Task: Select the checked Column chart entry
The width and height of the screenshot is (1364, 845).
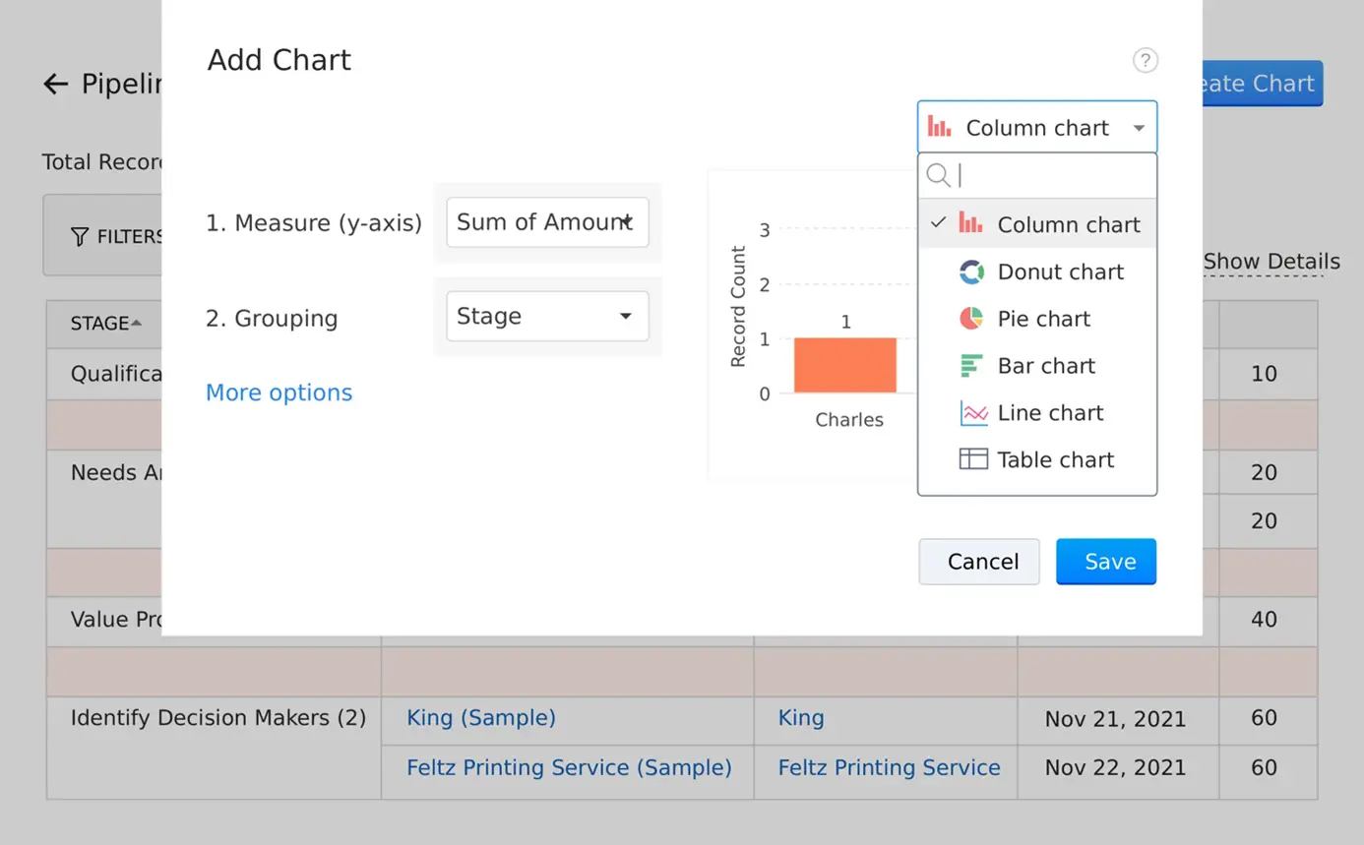Action: click(x=1069, y=224)
